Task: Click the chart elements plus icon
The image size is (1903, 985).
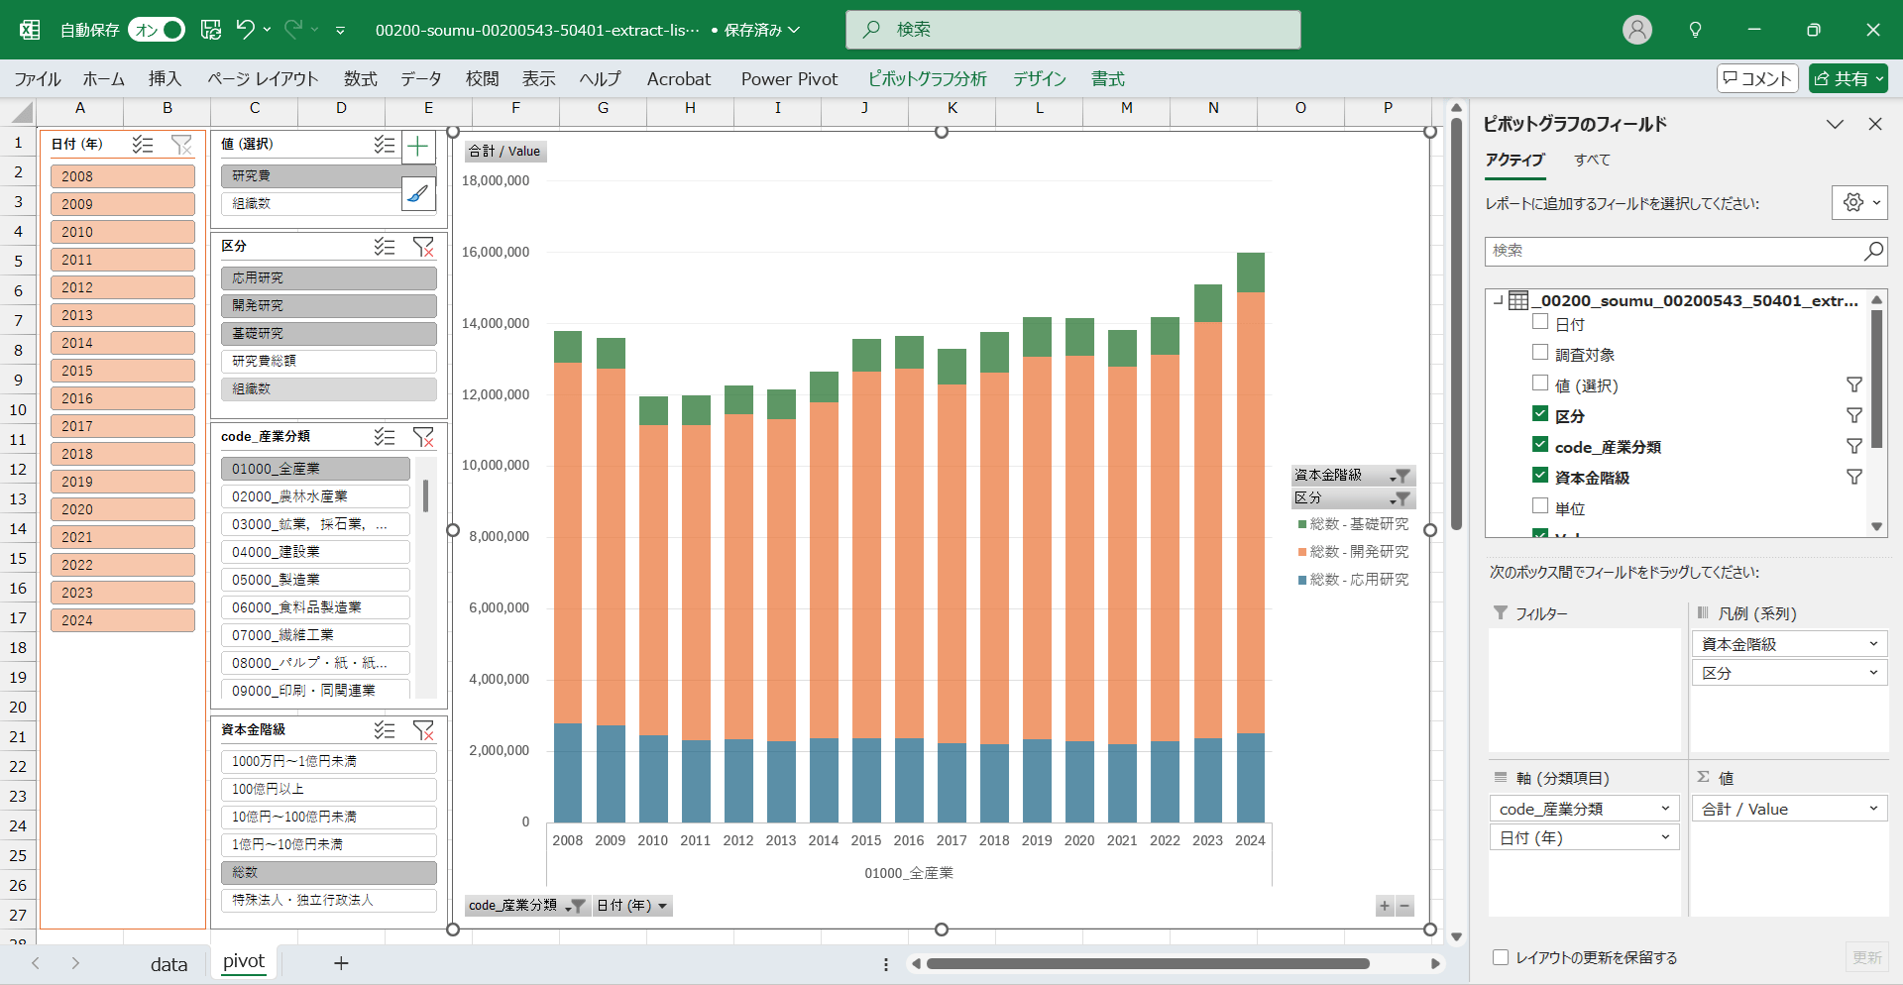Action: pos(418,148)
